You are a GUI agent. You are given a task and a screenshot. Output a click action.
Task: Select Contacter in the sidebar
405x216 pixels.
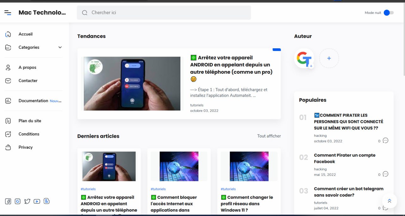[28, 81]
